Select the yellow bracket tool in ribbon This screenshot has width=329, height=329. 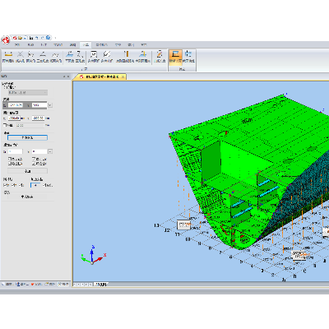coord(8,57)
